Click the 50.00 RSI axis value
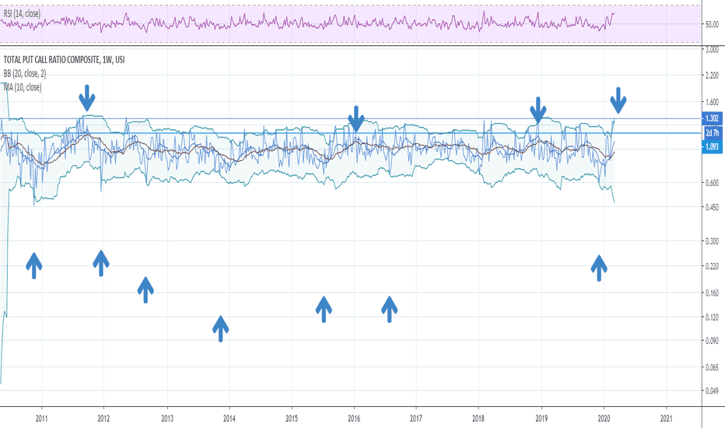725x428 pixels. tap(712, 25)
